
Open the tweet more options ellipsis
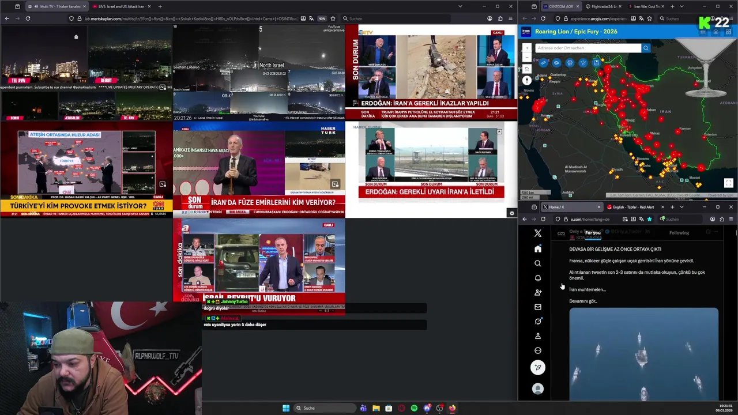(716, 232)
